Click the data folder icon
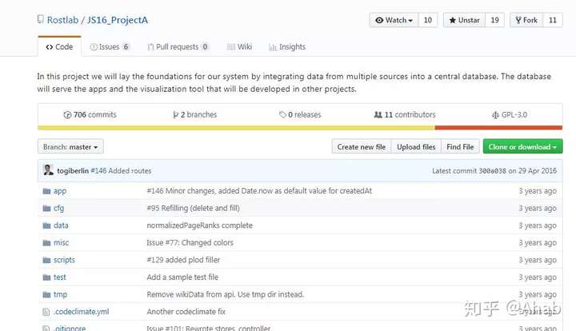576x331 pixels. tap(46, 225)
